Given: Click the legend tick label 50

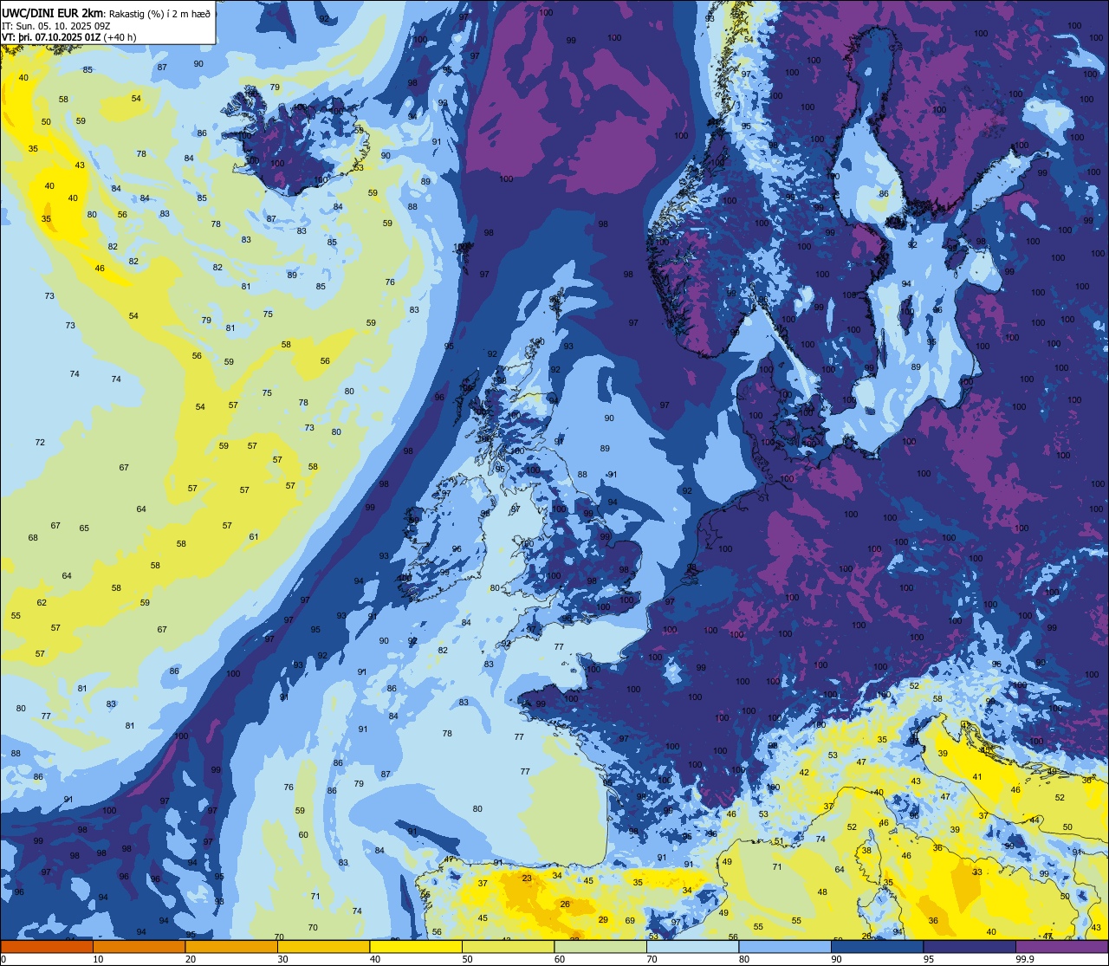Looking at the screenshot, I should point(467,959).
